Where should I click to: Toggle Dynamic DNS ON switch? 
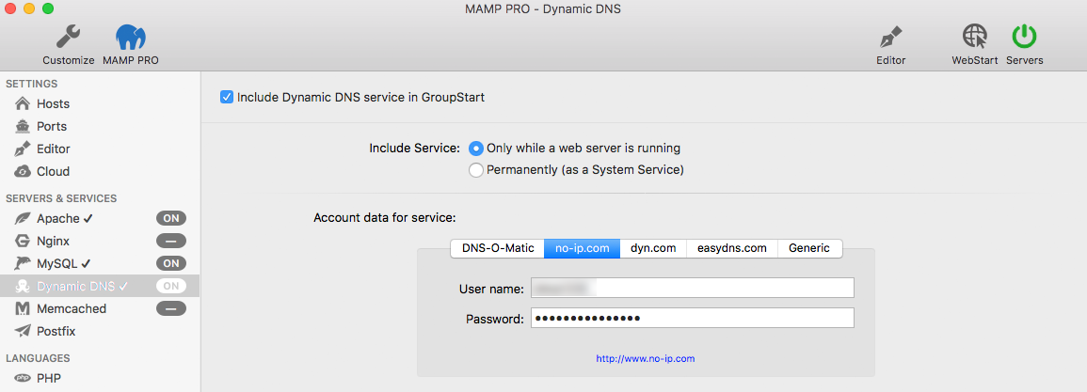click(x=171, y=286)
